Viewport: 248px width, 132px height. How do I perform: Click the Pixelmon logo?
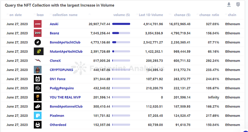pos(38,116)
